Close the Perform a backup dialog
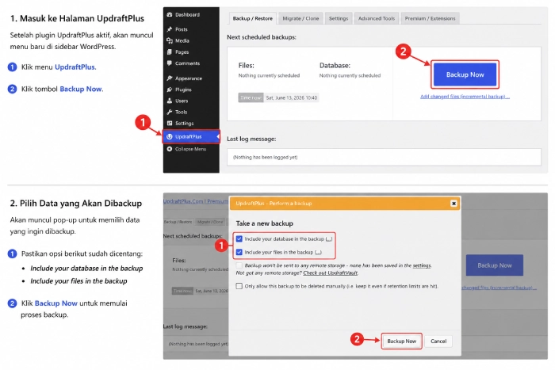 tap(454, 204)
